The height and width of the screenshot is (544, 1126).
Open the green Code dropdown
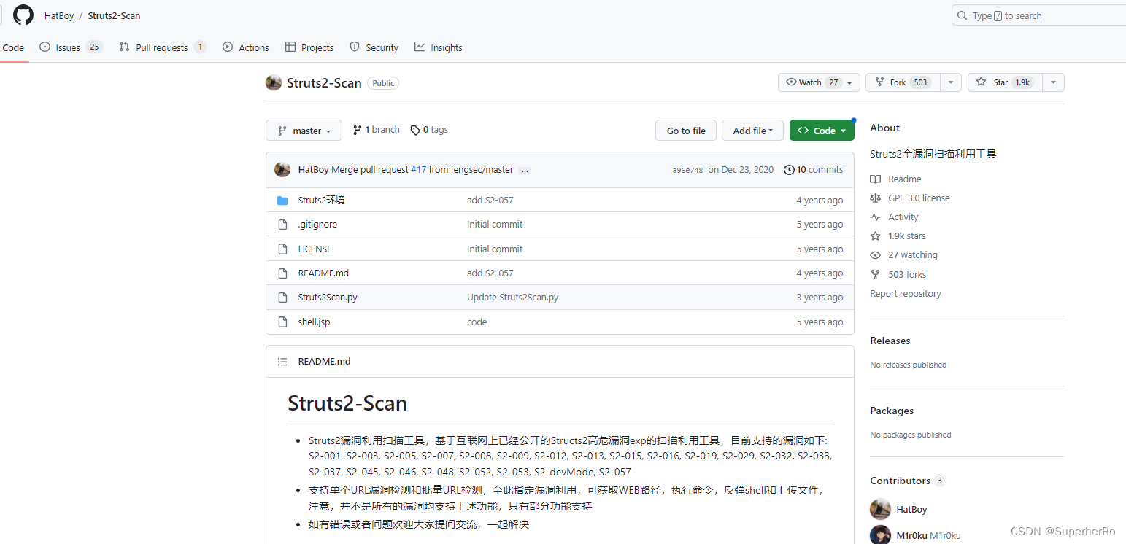coord(822,131)
